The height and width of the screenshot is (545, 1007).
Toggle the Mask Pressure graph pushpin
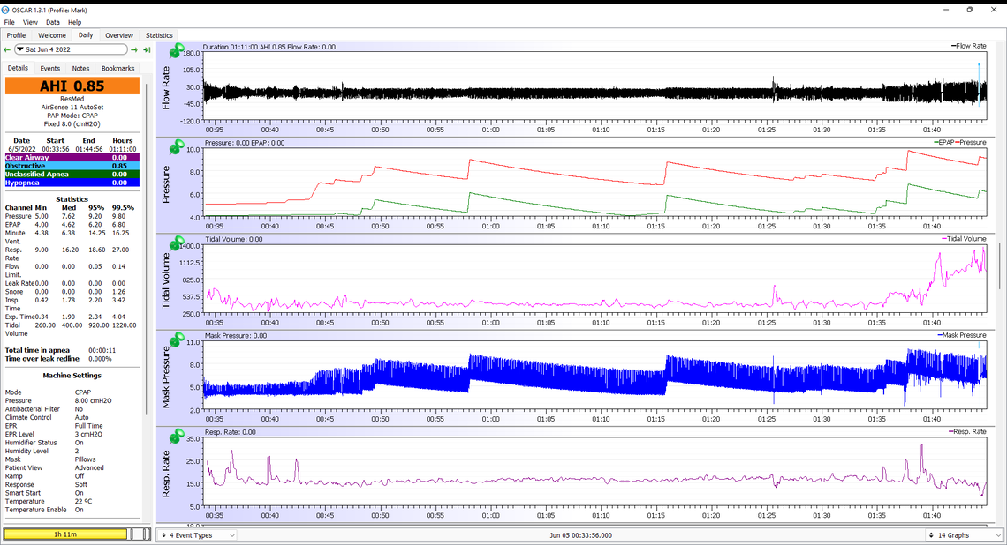177,340
